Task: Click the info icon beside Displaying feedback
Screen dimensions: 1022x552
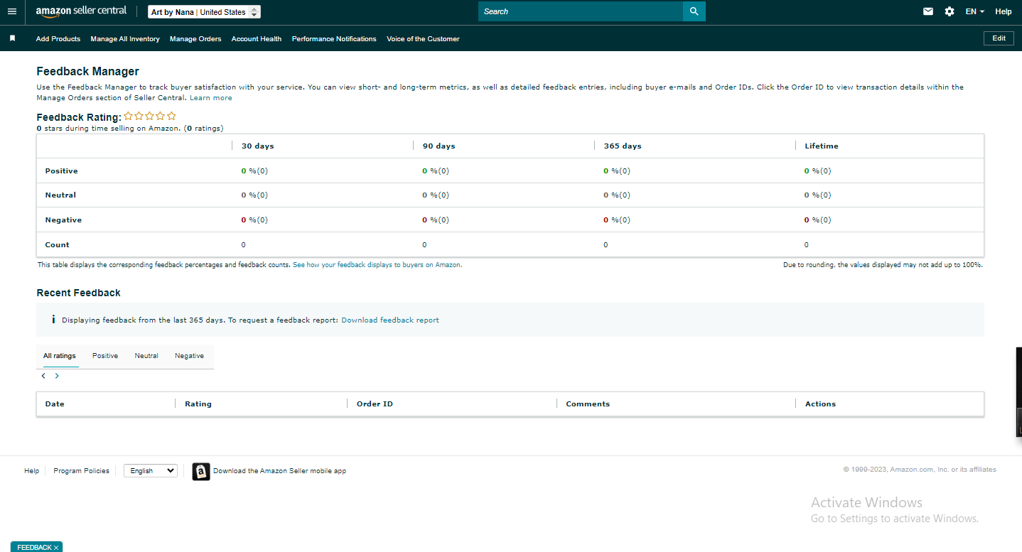Action: 53,320
